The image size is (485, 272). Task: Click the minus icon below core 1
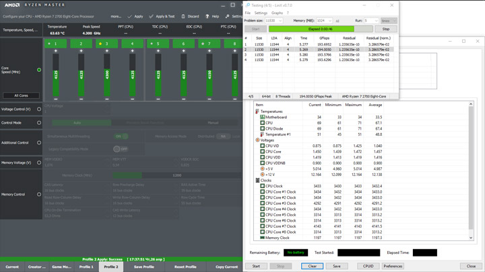click(x=56, y=98)
